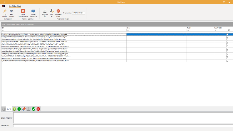233x131 pixels.
Task: Click the Programı Aç download icon
Action: pos(45,11)
